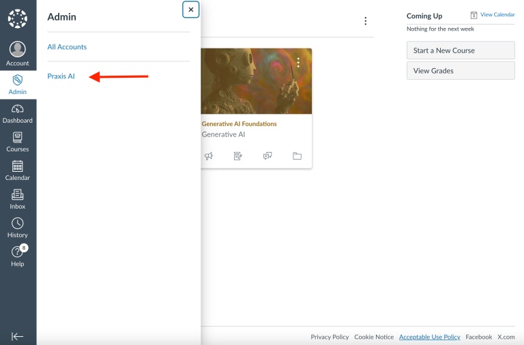Screen dimensions: 524x345
Task: Open Generative AI Foundations card options menu
Action: click(x=298, y=62)
